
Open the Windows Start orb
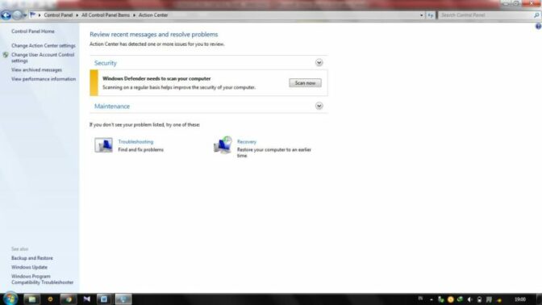click(10, 299)
